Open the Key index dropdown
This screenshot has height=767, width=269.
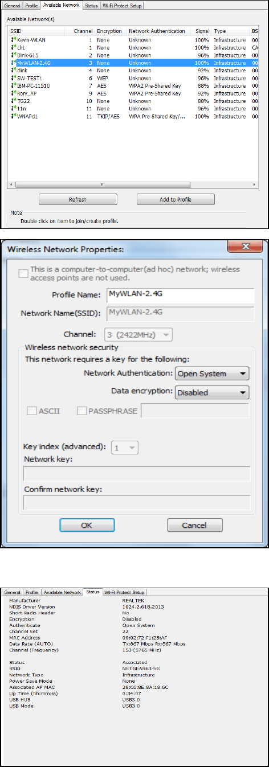pyautogui.click(x=125, y=448)
